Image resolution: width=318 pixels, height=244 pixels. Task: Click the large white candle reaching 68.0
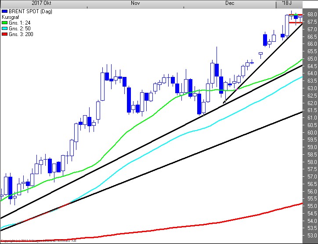click(287, 25)
